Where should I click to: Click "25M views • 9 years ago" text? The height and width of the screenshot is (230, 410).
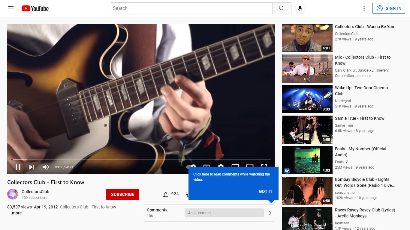tap(354, 167)
